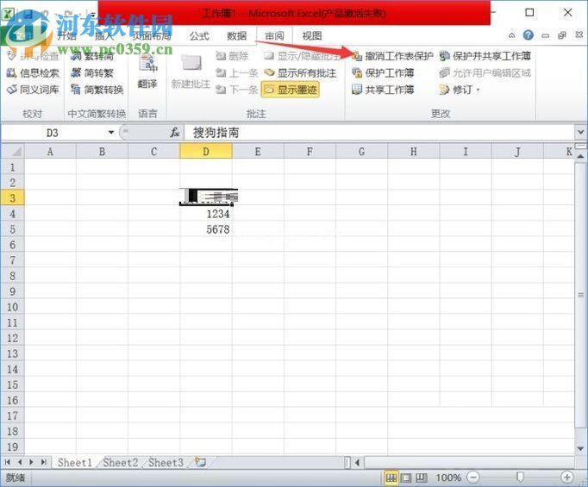Open the 翻译 tool
The image size is (588, 487).
tap(147, 72)
